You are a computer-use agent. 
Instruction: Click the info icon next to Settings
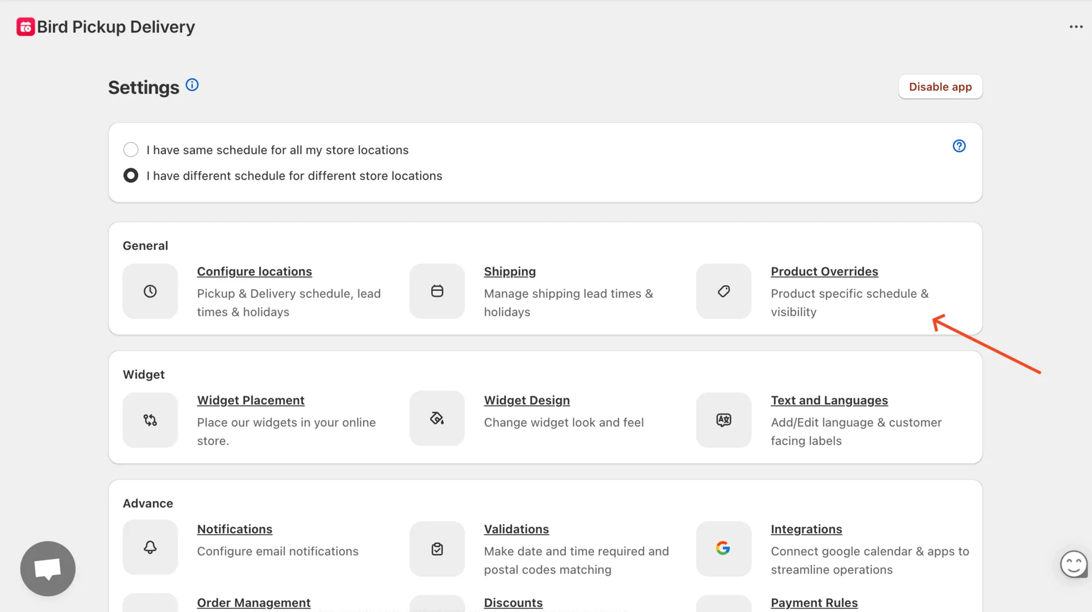pos(192,85)
